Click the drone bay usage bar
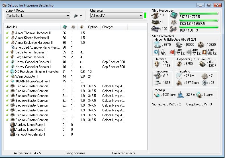 [x=199, y=27]
